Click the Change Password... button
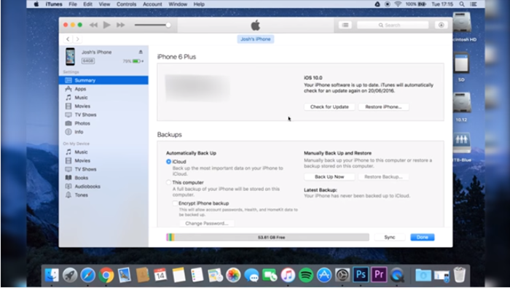The width and height of the screenshot is (510, 288). [206, 223]
